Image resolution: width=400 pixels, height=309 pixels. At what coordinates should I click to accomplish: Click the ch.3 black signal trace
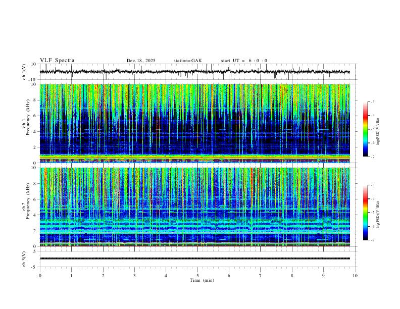(195, 259)
